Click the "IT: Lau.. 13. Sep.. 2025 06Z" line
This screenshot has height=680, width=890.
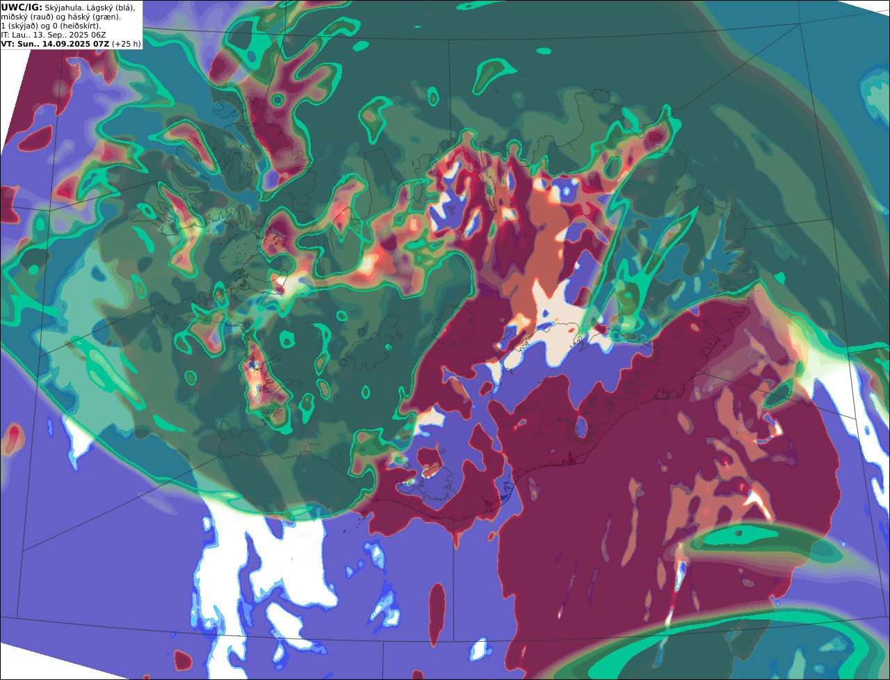pos(54,35)
